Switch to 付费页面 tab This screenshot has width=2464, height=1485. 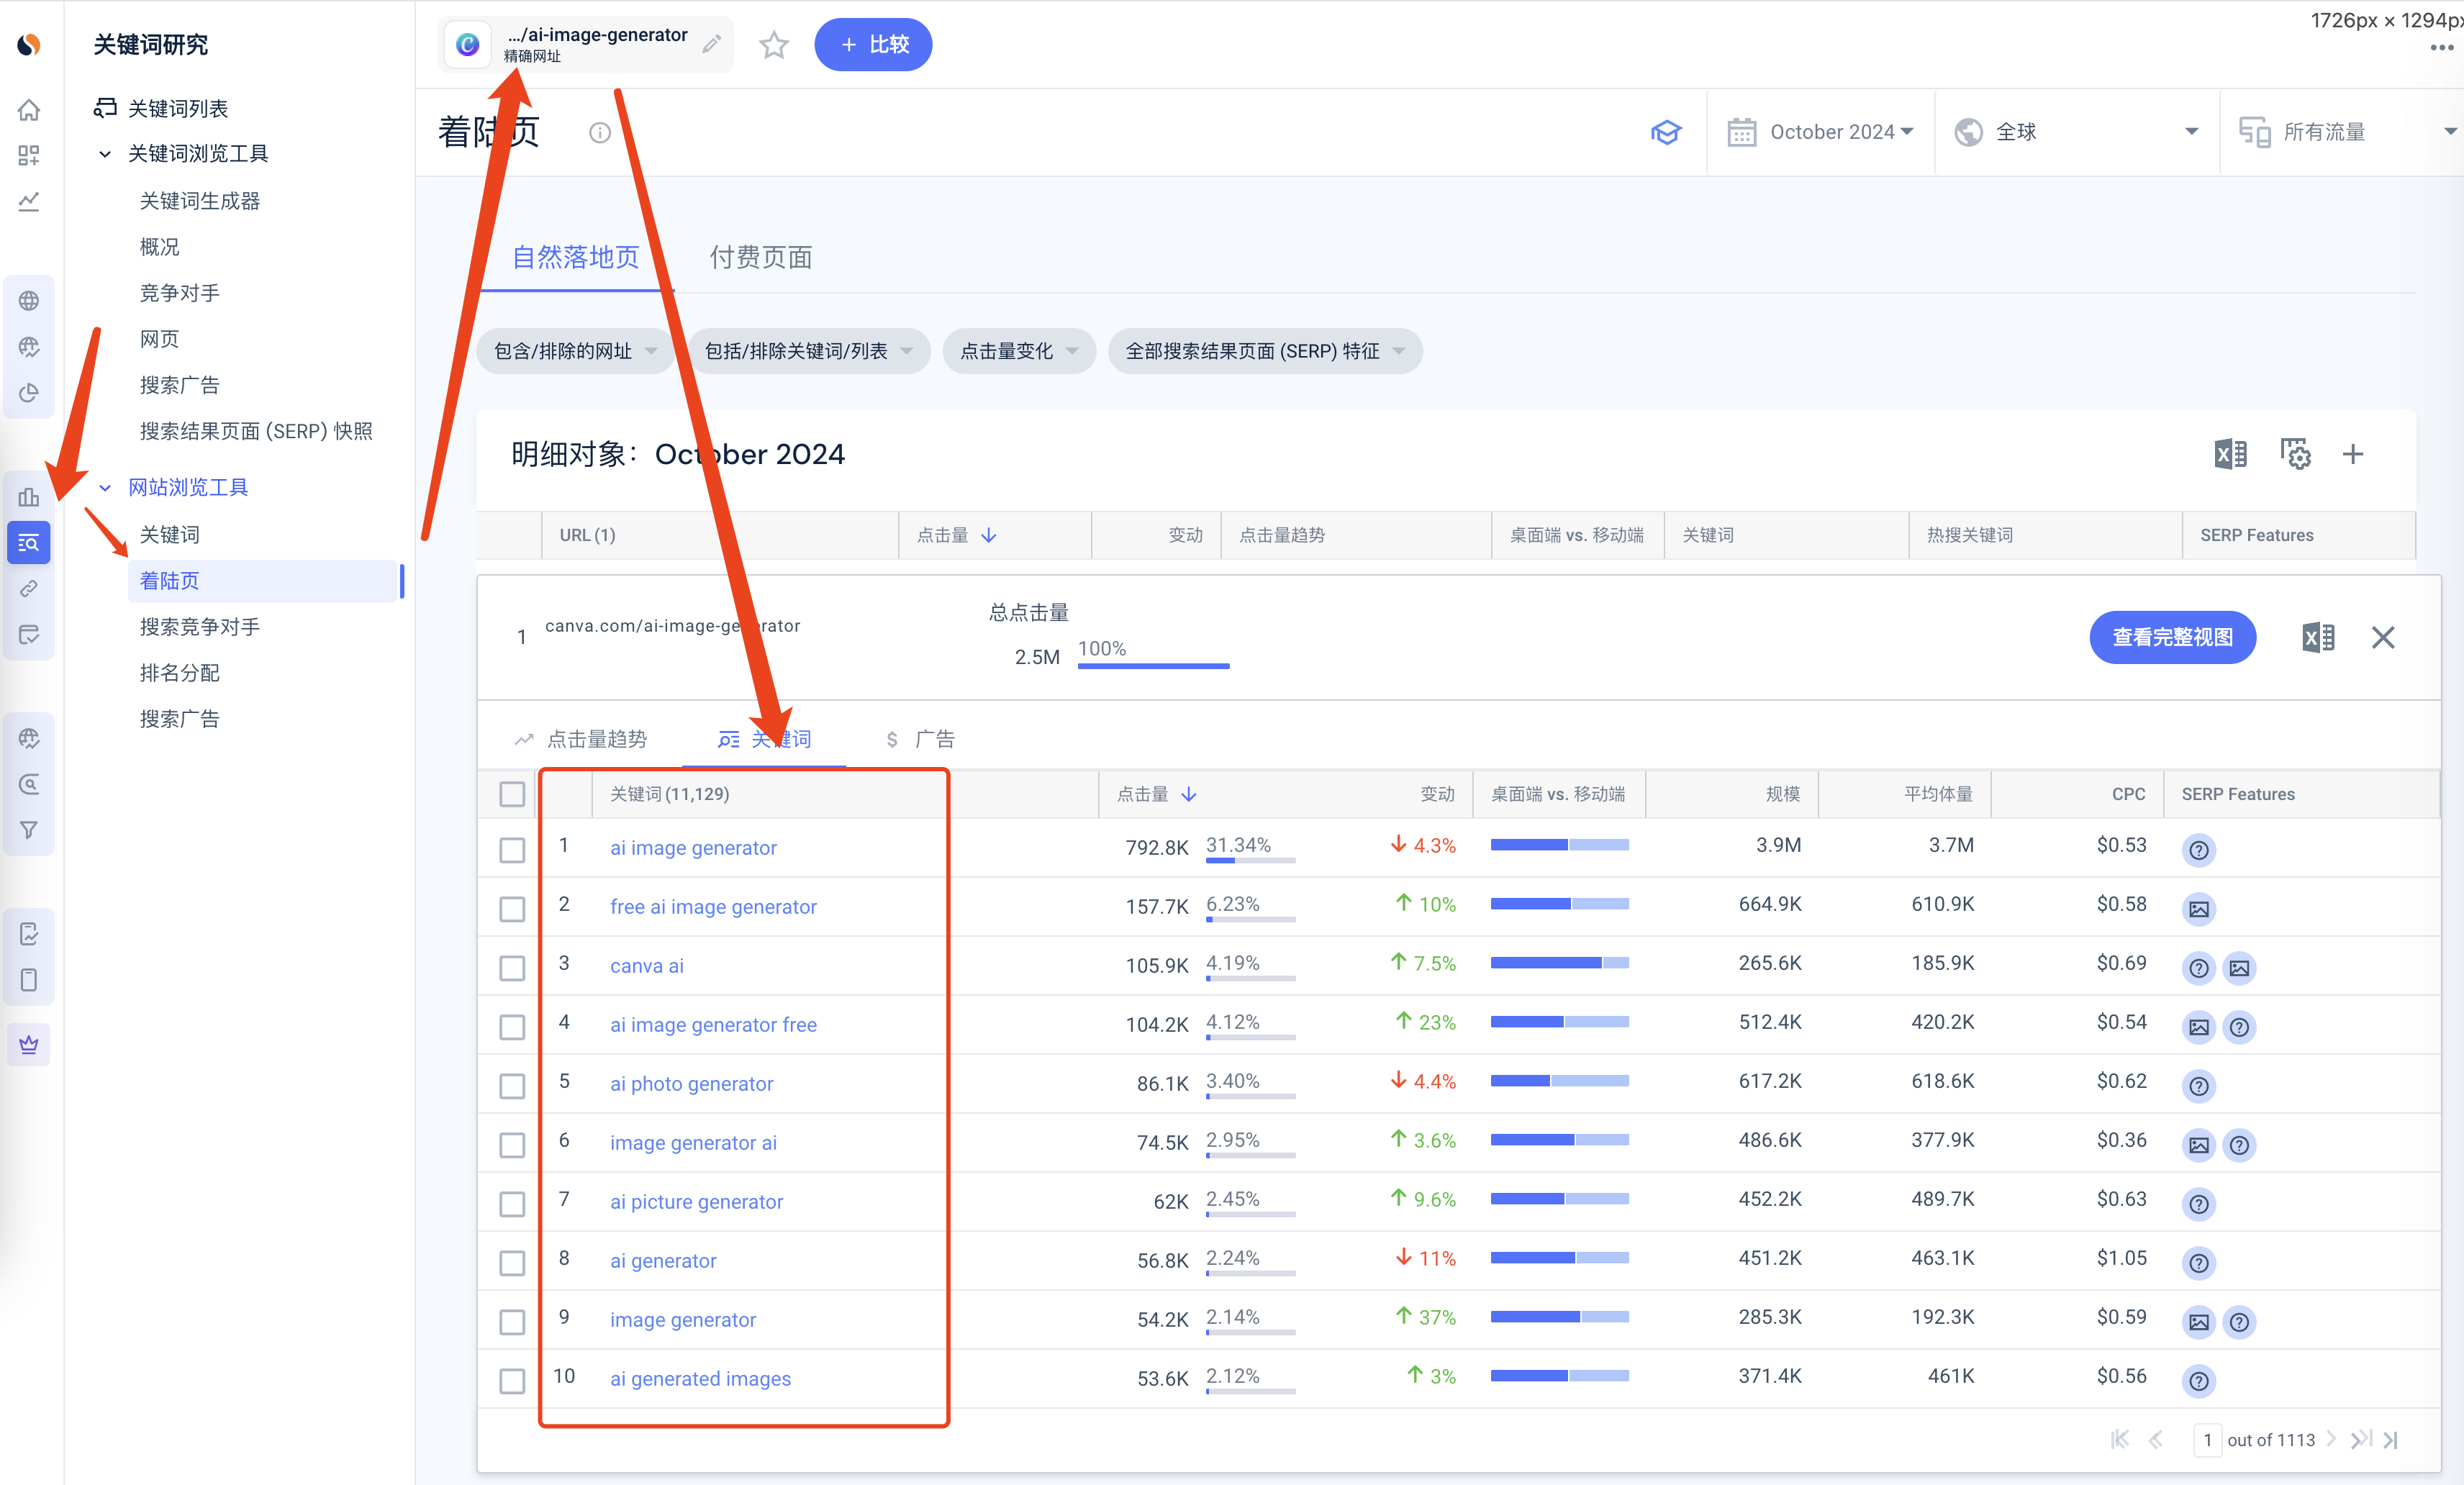760,258
